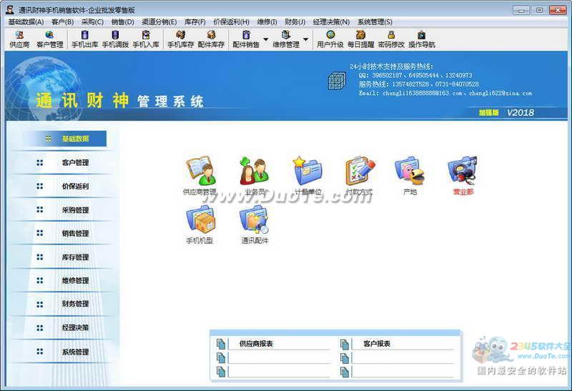Click the document icon beside 客户报表
The width and height of the screenshot is (572, 391).
pyautogui.click(x=345, y=344)
